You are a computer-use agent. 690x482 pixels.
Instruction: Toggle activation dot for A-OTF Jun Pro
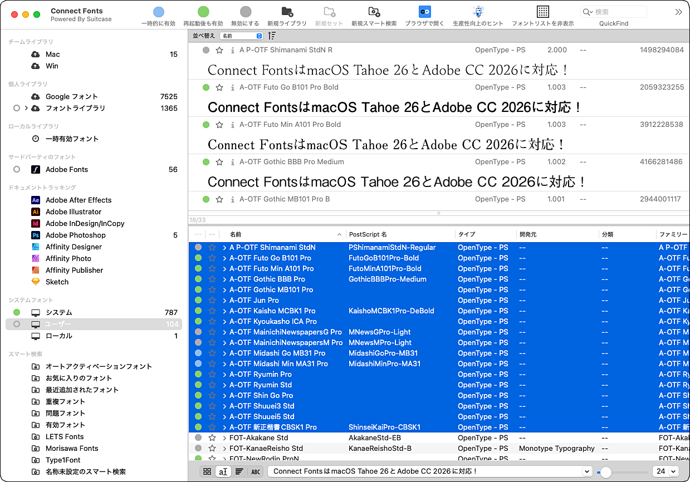(x=198, y=300)
